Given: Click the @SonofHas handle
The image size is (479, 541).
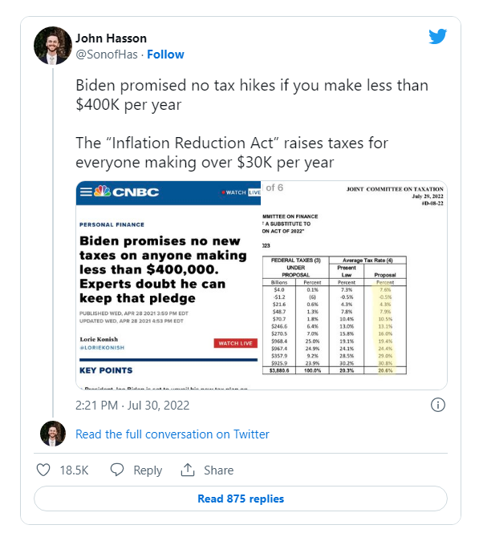Looking at the screenshot, I should pos(107,55).
